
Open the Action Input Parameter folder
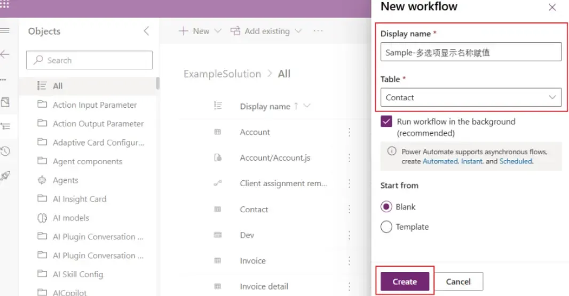tap(94, 105)
